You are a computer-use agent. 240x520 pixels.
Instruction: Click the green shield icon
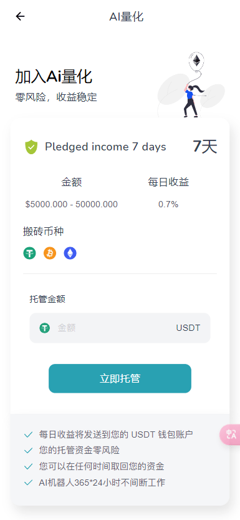click(31, 147)
